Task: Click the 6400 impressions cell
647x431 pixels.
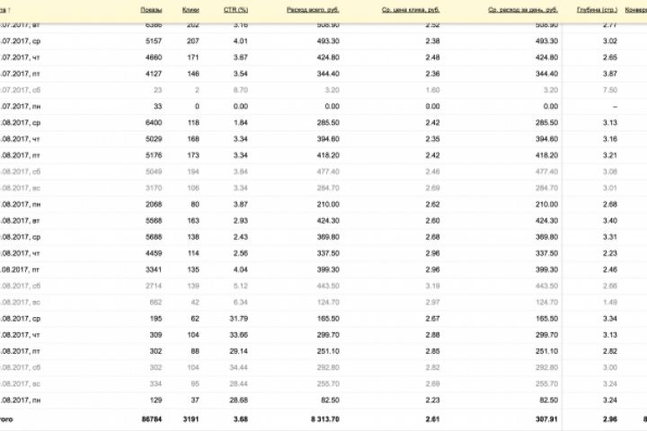Action: (152, 122)
